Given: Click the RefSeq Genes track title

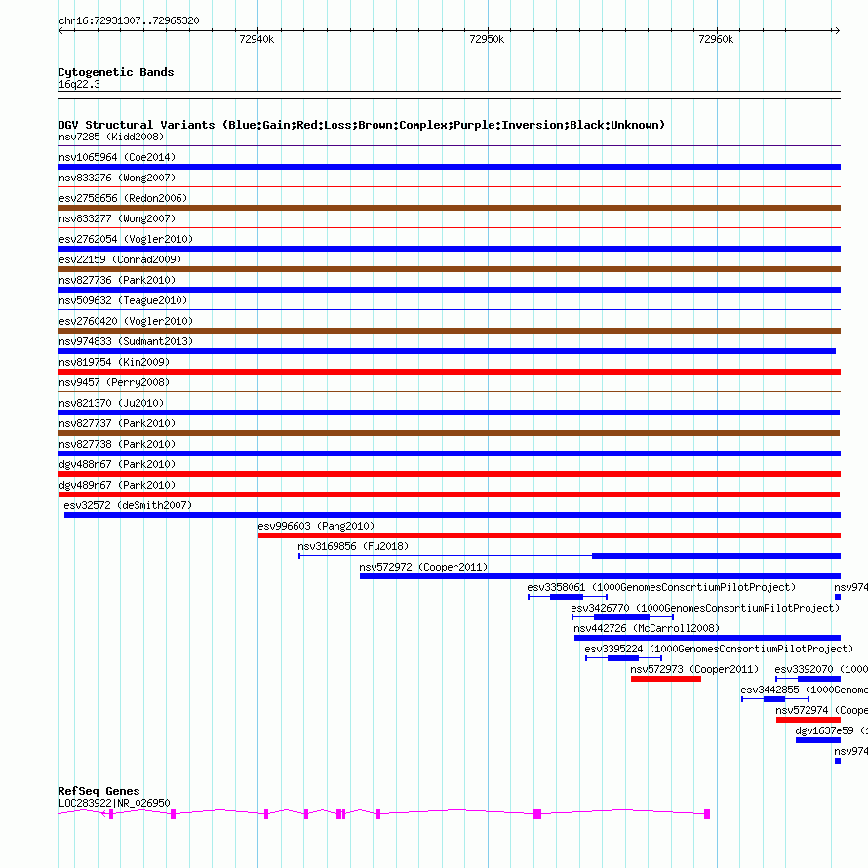Looking at the screenshot, I should click(x=99, y=791).
